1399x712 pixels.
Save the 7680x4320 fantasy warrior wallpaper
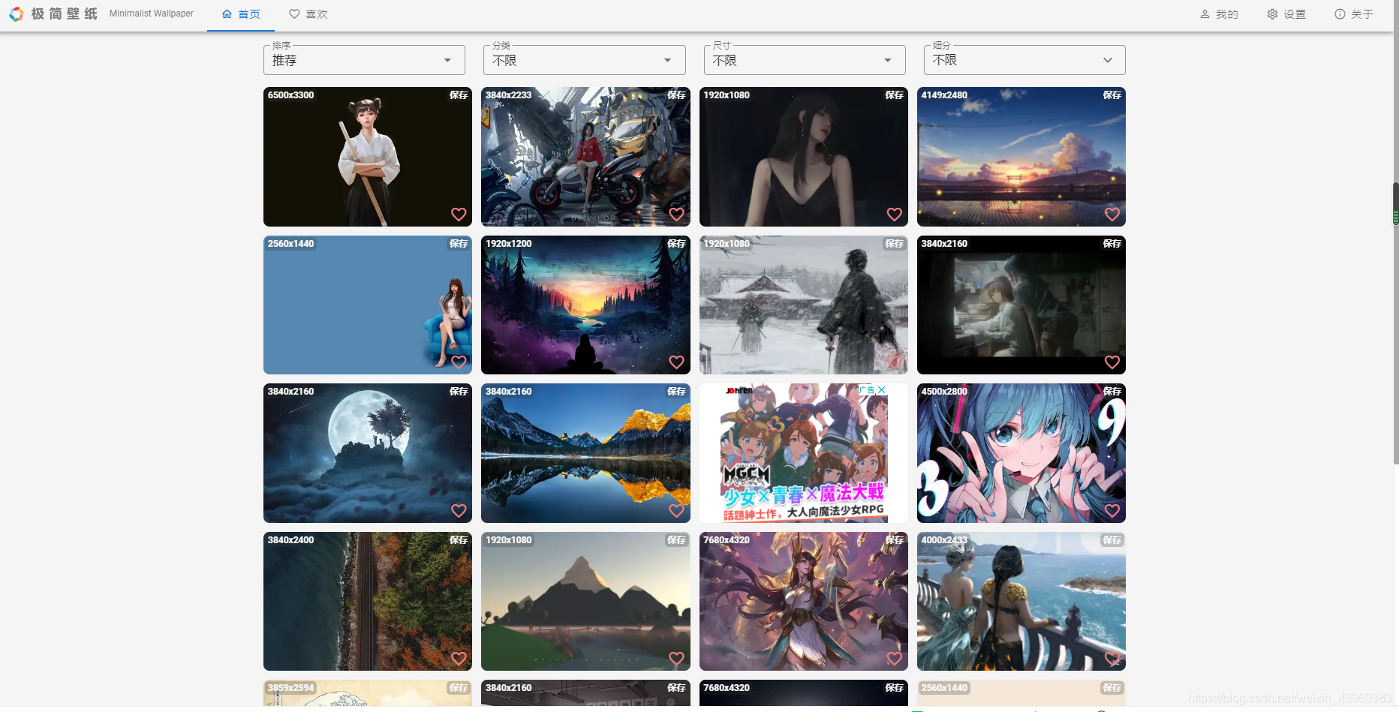[895, 540]
